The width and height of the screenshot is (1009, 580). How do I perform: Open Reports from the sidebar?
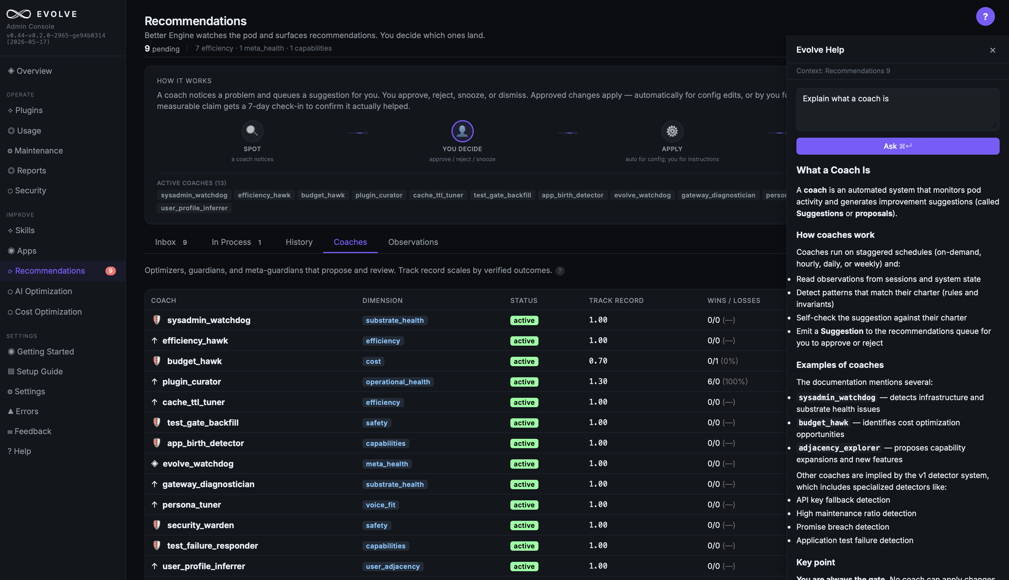(63, 170)
